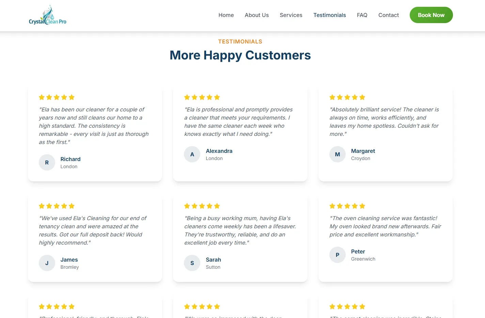Click Margaret's avatar circle
Viewport: 485px width, 318px height.
coord(337,154)
